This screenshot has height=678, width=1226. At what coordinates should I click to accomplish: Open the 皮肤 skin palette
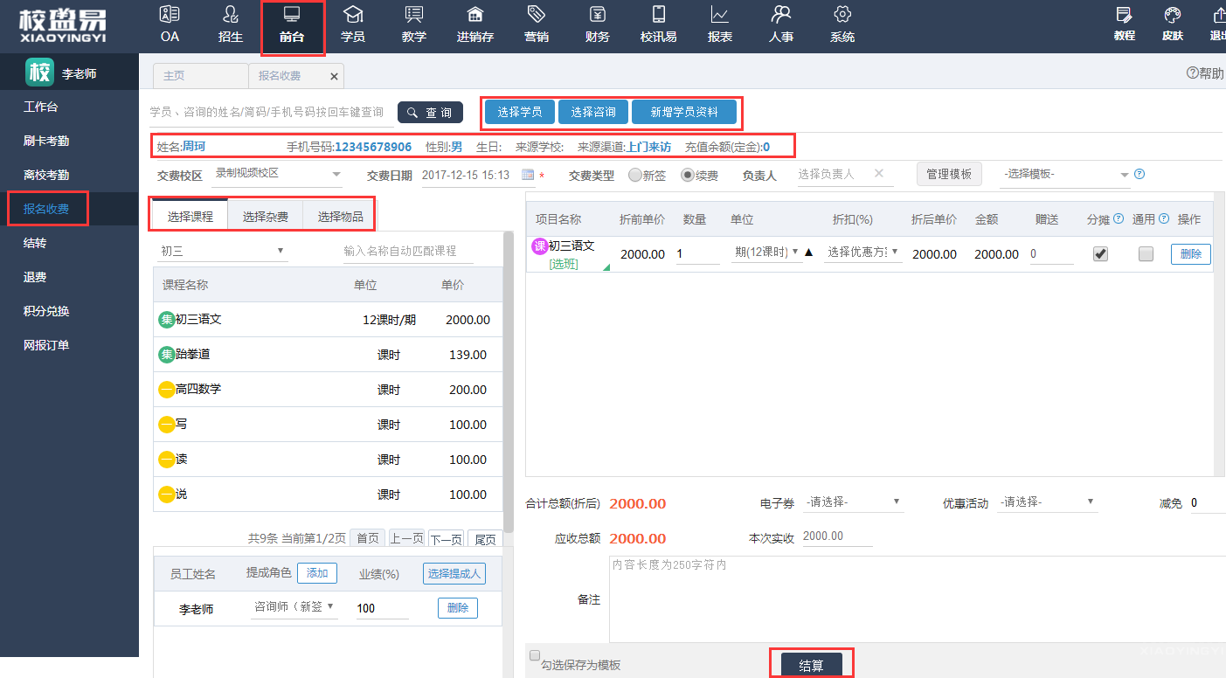(x=1173, y=16)
